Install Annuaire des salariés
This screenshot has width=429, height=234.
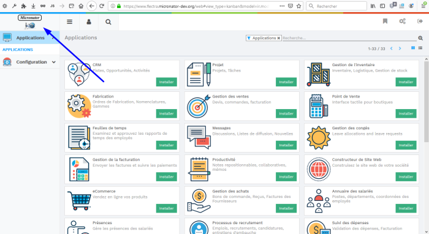tap(406, 208)
